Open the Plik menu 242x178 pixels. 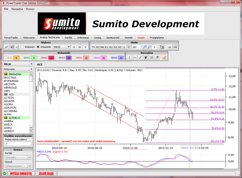pos(6,9)
